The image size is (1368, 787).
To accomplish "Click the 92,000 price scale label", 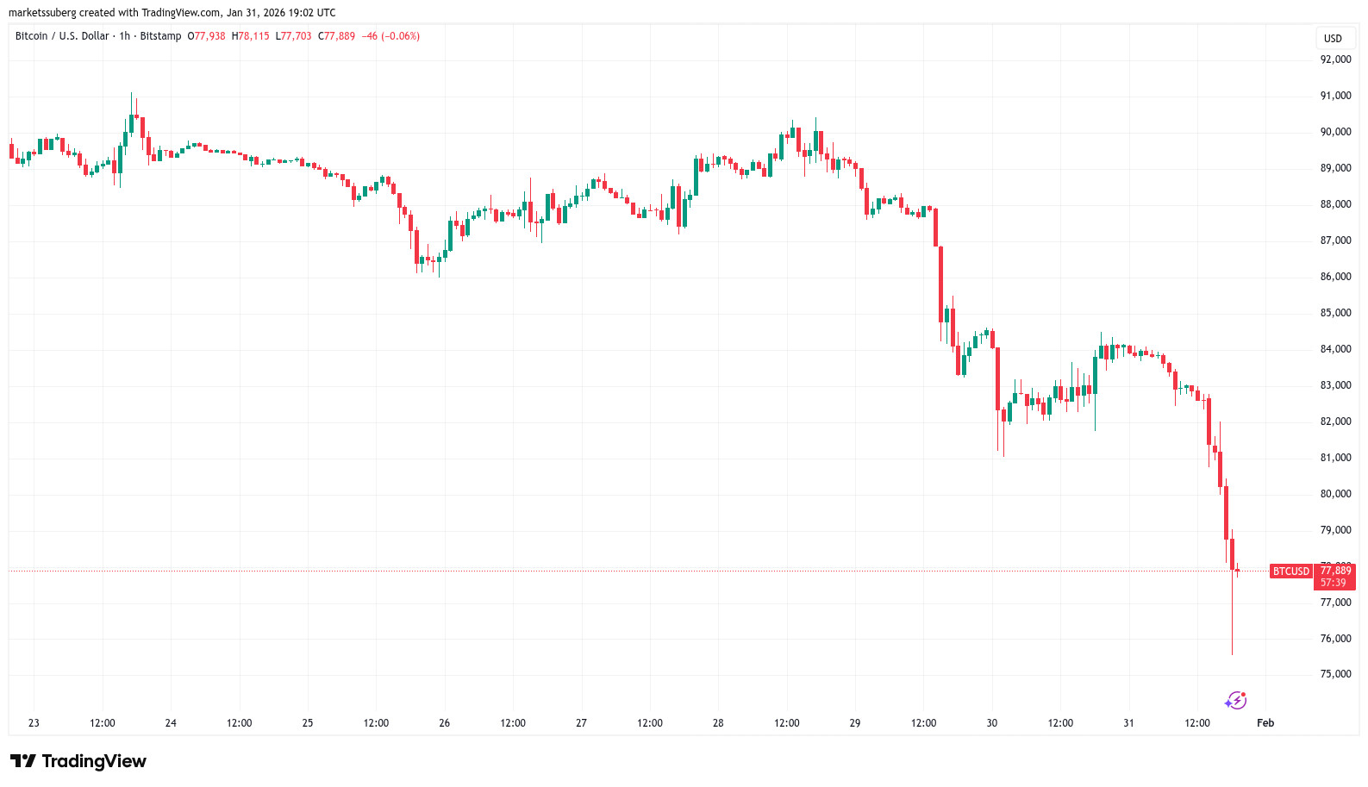I will (x=1335, y=59).
